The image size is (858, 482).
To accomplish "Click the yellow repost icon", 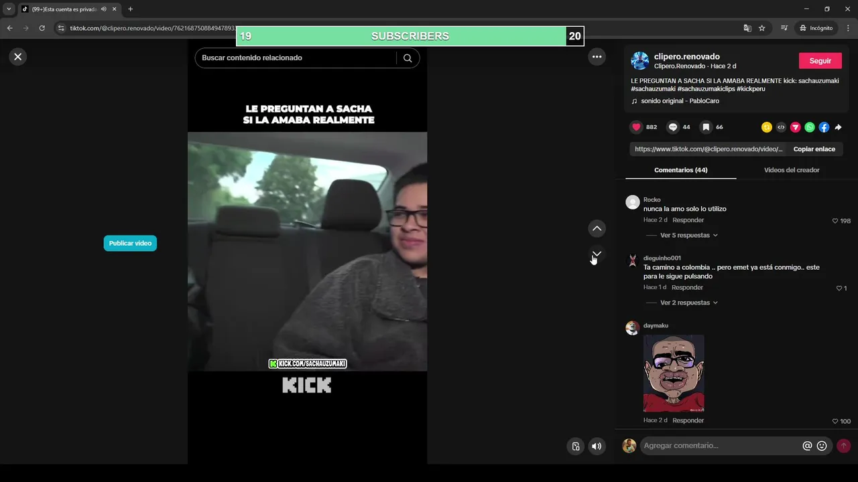I will (x=767, y=127).
